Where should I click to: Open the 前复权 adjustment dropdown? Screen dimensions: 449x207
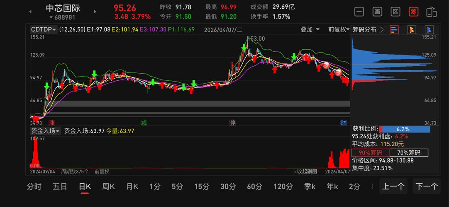(x=339, y=29)
